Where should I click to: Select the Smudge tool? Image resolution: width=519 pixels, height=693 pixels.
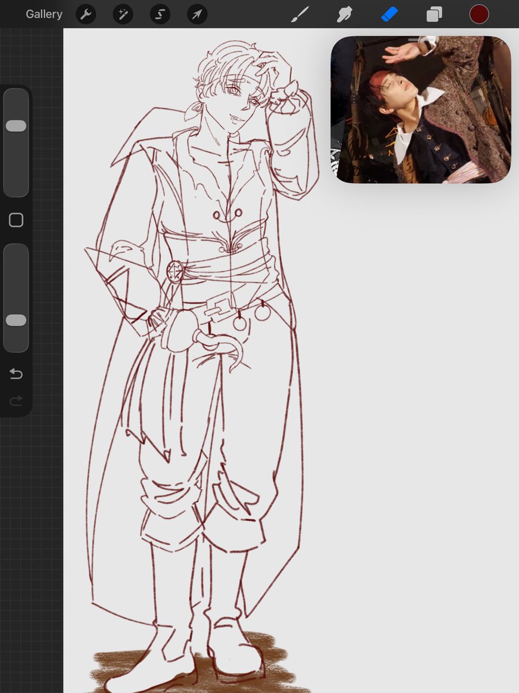pos(345,14)
